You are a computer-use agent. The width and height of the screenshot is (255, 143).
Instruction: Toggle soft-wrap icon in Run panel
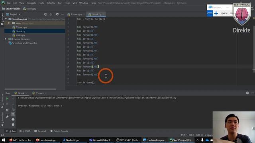[x=13, y=109]
